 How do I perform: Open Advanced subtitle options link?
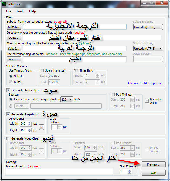[x=146, y=83]
